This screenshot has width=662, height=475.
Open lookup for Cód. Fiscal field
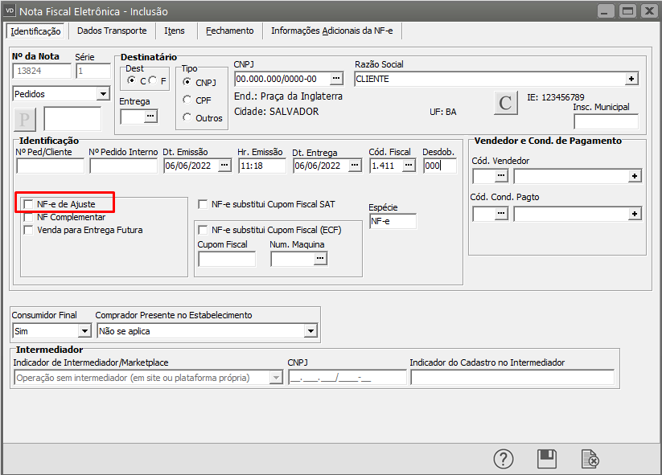409,166
